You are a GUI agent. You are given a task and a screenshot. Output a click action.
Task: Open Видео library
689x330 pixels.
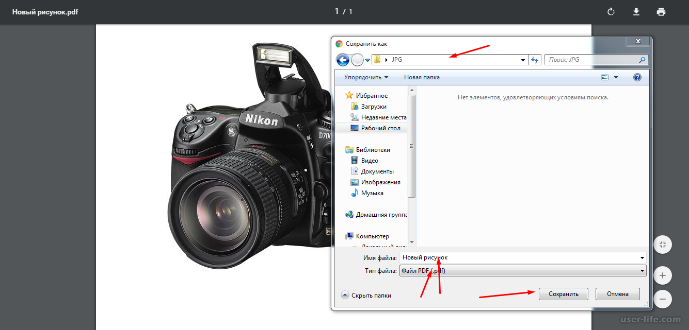tap(370, 161)
